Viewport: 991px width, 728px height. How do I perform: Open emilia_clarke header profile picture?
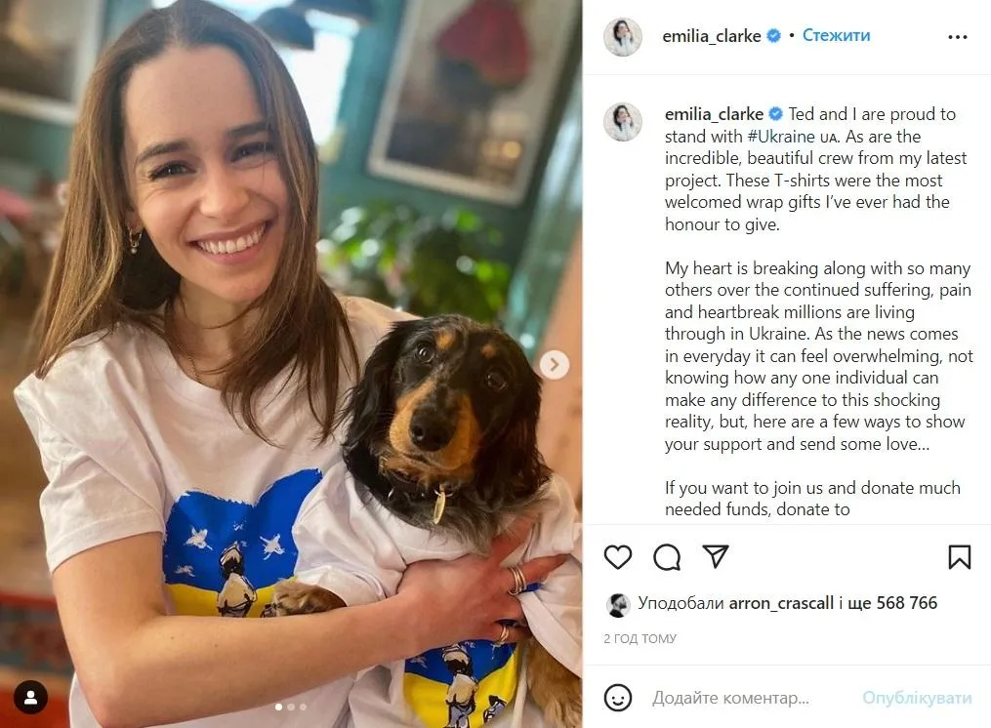(x=623, y=37)
